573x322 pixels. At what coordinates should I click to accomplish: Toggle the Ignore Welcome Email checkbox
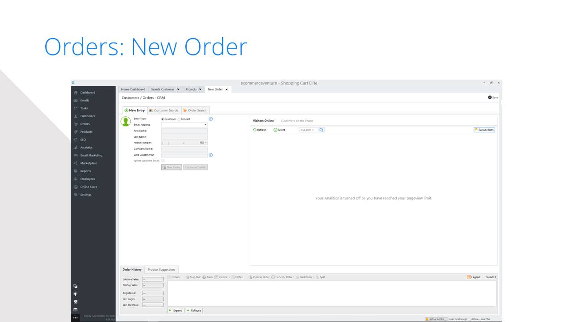tap(163, 161)
